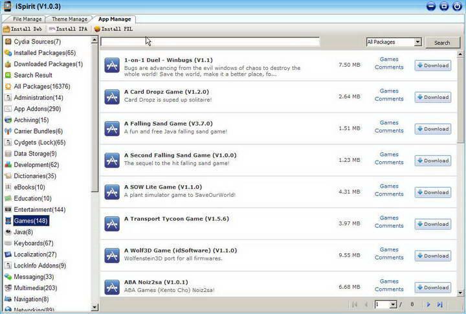Click the Development category icon
This screenshot has width=466, height=314.
click(8, 164)
